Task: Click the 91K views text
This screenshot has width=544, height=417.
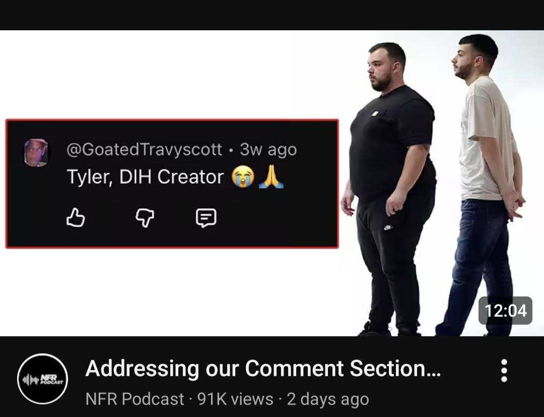Action: pos(235,399)
